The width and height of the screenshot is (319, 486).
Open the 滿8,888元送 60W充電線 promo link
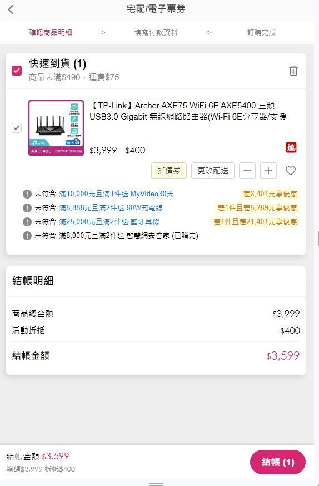click(111, 207)
